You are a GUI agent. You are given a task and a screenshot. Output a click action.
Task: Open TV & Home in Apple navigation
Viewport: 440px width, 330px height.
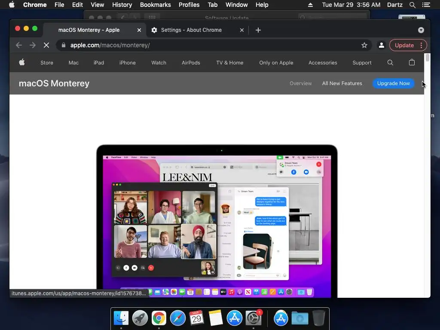230,63
